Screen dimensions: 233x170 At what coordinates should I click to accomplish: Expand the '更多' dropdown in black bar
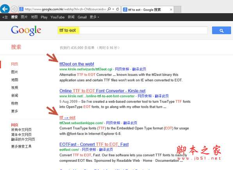(94, 17)
